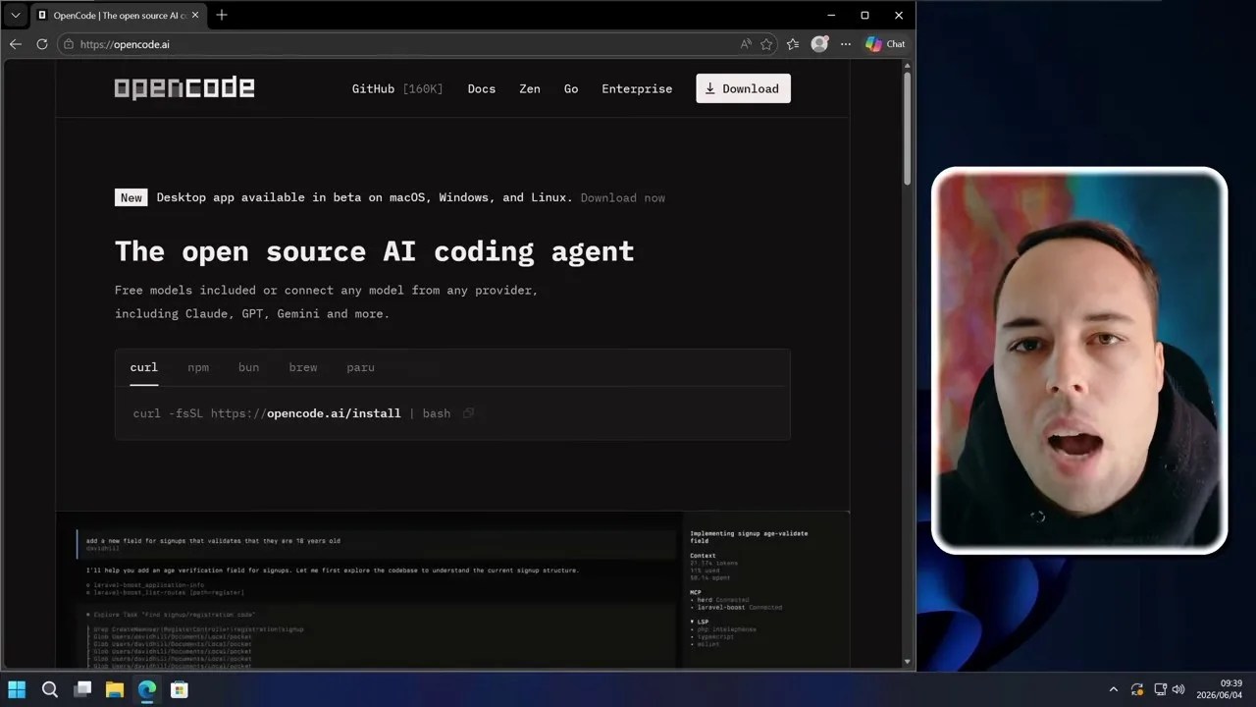This screenshot has width=1256, height=707.
Task: Open Edge settings and more menu
Action: point(846,44)
